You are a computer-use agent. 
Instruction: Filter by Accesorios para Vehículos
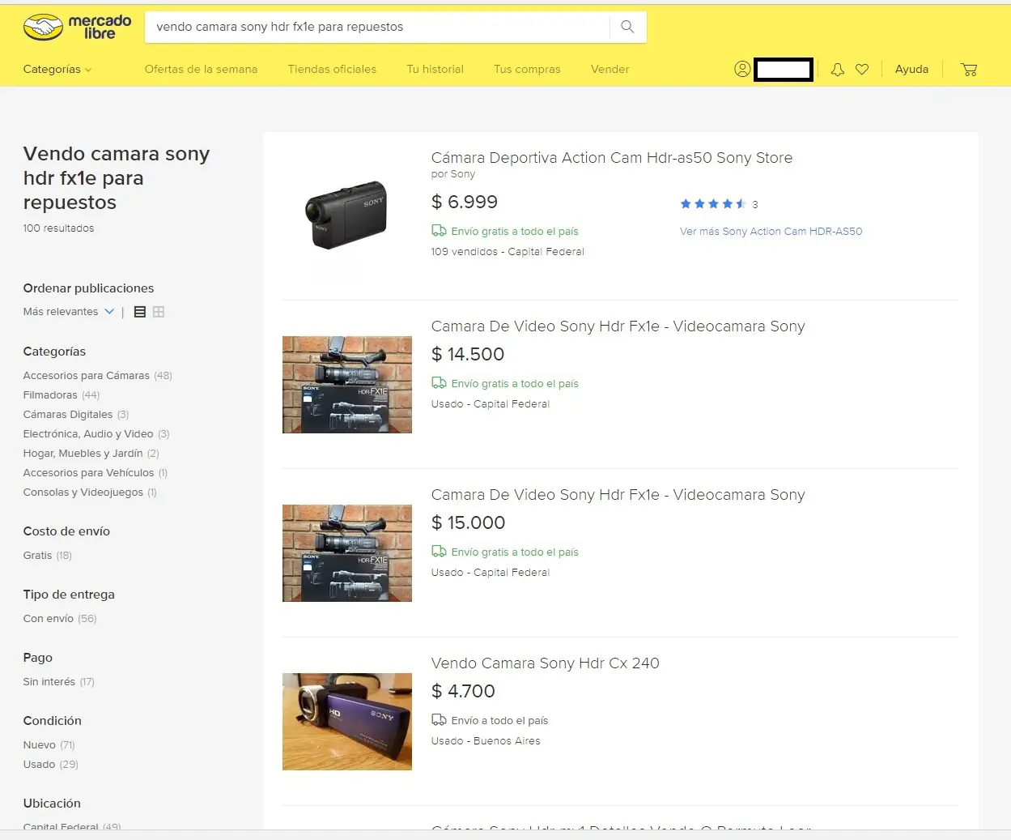(x=96, y=473)
